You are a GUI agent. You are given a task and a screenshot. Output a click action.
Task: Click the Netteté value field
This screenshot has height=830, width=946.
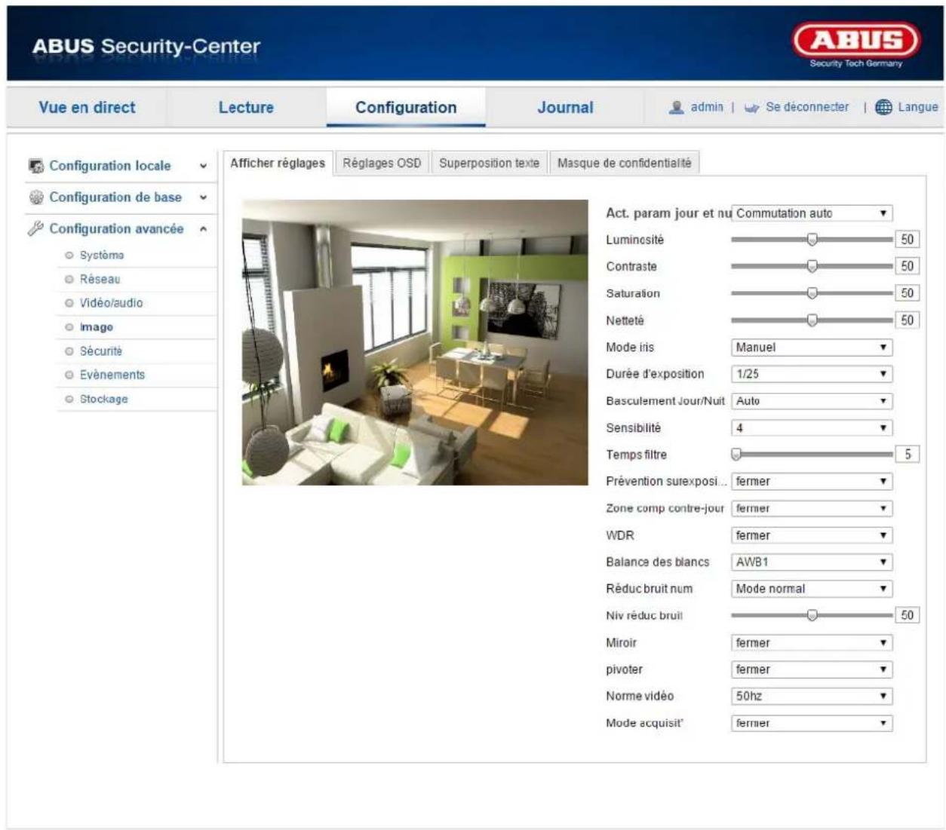coord(908,320)
